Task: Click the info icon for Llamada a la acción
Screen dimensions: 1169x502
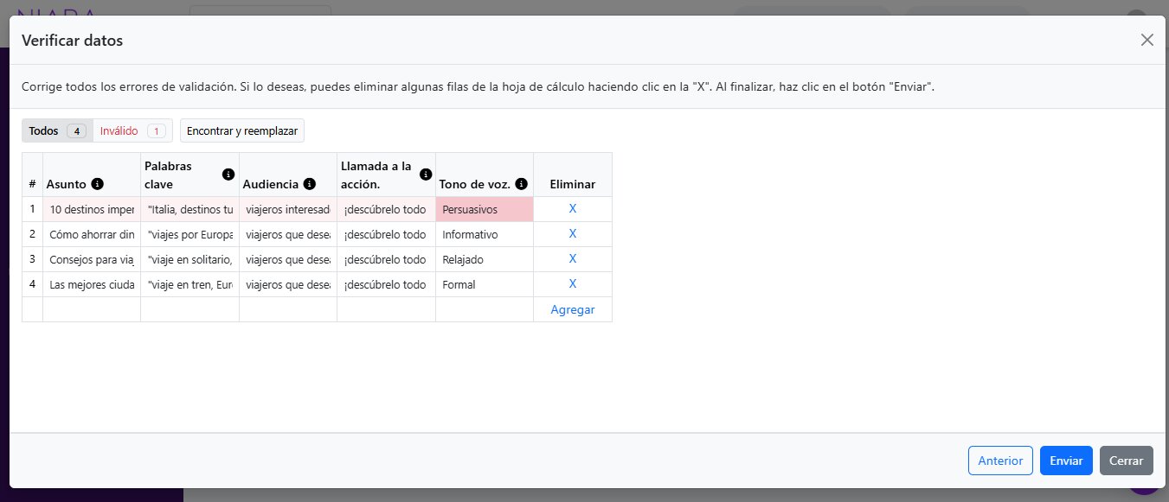Action: tap(425, 173)
